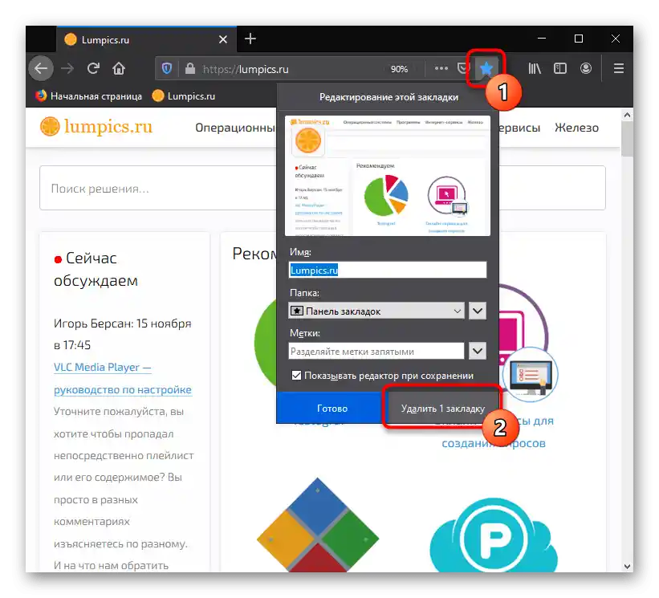Click the 90% zoom level indicator
The height and width of the screenshot is (598, 659).
pyautogui.click(x=399, y=69)
